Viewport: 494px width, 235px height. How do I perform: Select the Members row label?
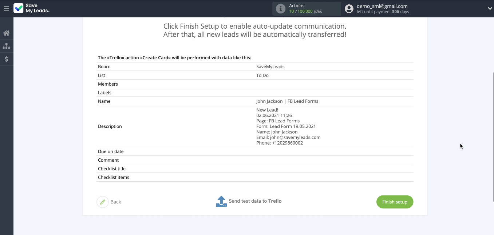click(x=108, y=84)
